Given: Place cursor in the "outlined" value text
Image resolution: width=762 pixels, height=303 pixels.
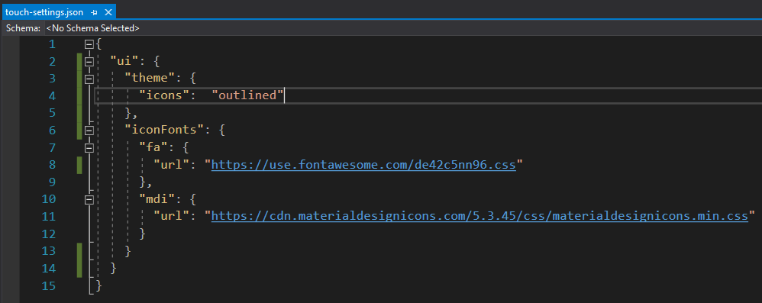Looking at the screenshot, I should click(x=247, y=95).
